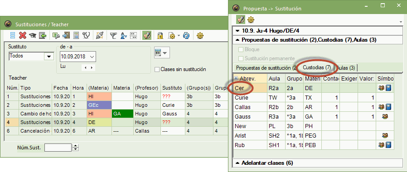Toggle the palette icon in Sustituciones toolbar

click(x=147, y=35)
